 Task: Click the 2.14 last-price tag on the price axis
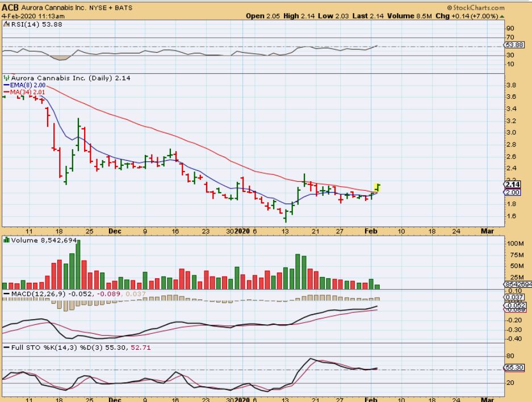(x=512, y=184)
